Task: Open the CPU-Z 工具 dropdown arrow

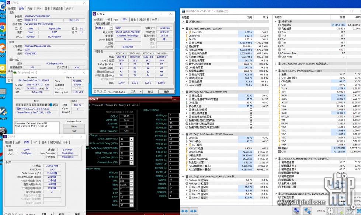Action: [x=140, y=92]
